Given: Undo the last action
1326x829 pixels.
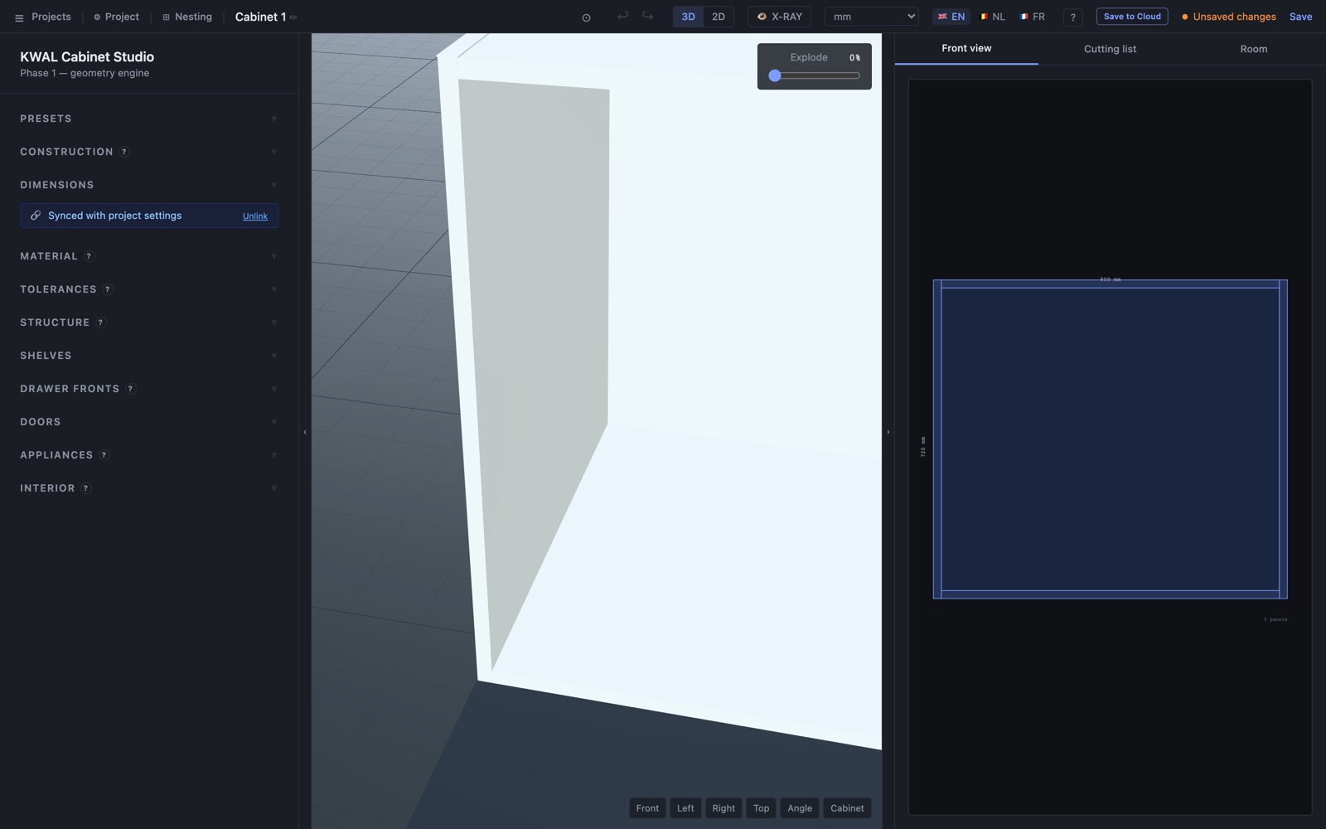Looking at the screenshot, I should [x=622, y=16].
